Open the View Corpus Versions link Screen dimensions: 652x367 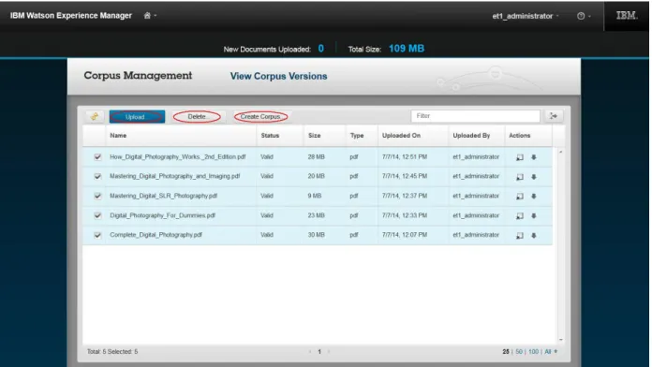[x=278, y=76]
